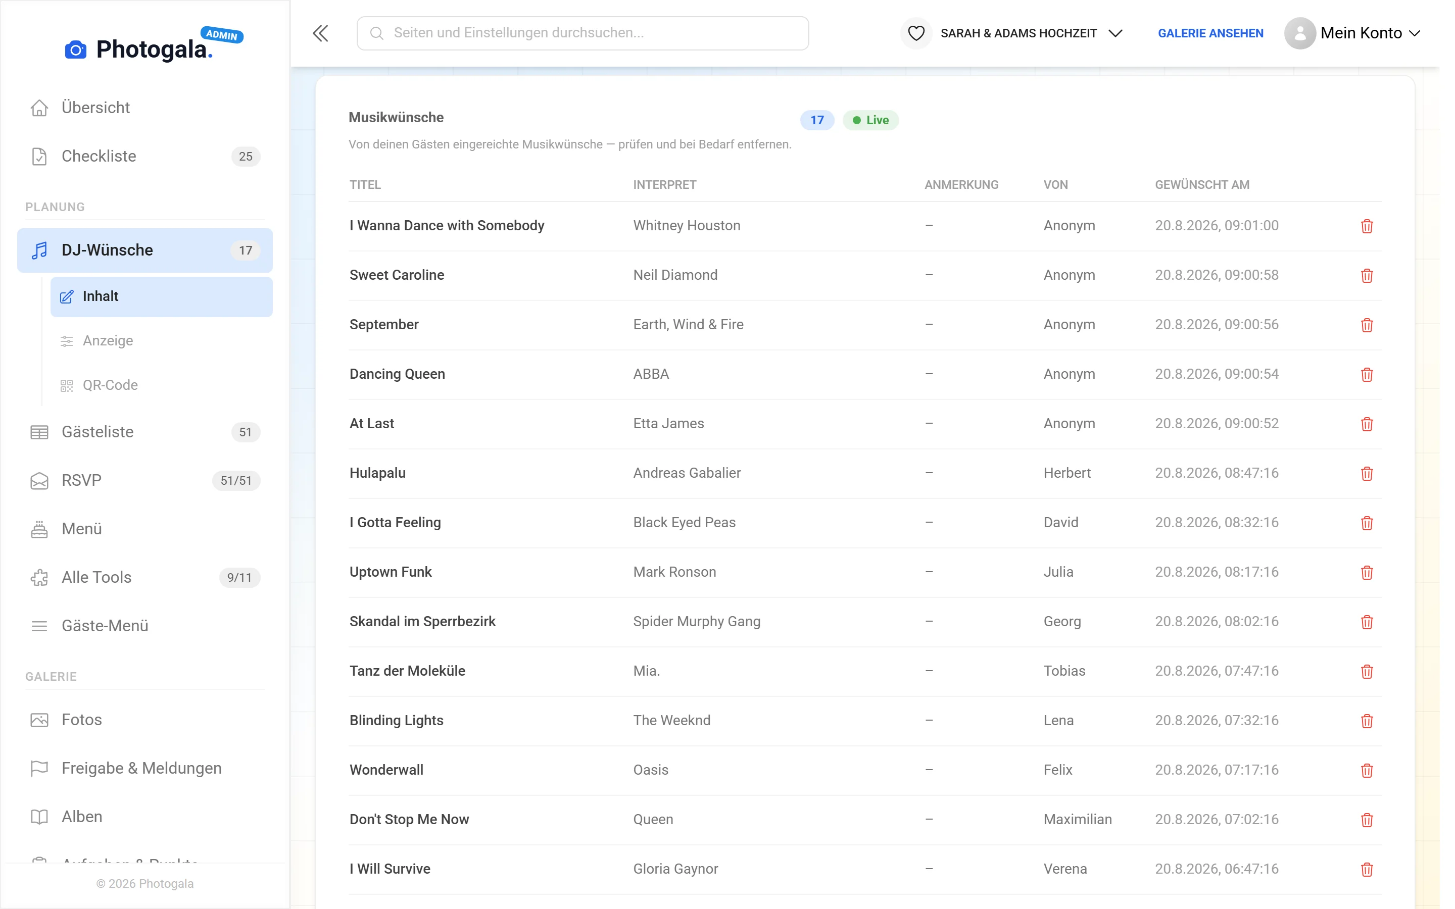Viewport: 1455px width, 909px height.
Task: Select the "Spider Murphy Gang" cell
Action: click(696, 622)
